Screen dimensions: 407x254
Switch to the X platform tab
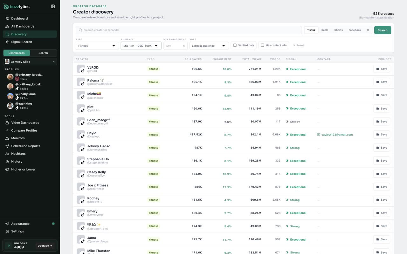[368, 30]
